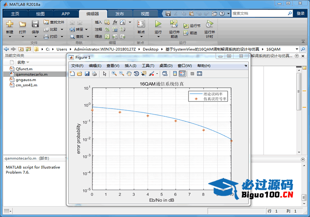Open the File(F) menu in Figure 1

coord(77,66)
